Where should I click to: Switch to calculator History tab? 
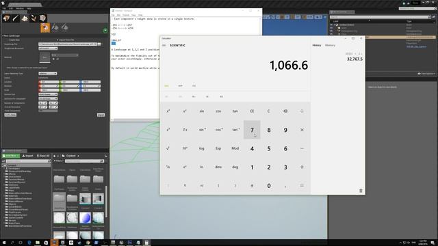pos(316,45)
